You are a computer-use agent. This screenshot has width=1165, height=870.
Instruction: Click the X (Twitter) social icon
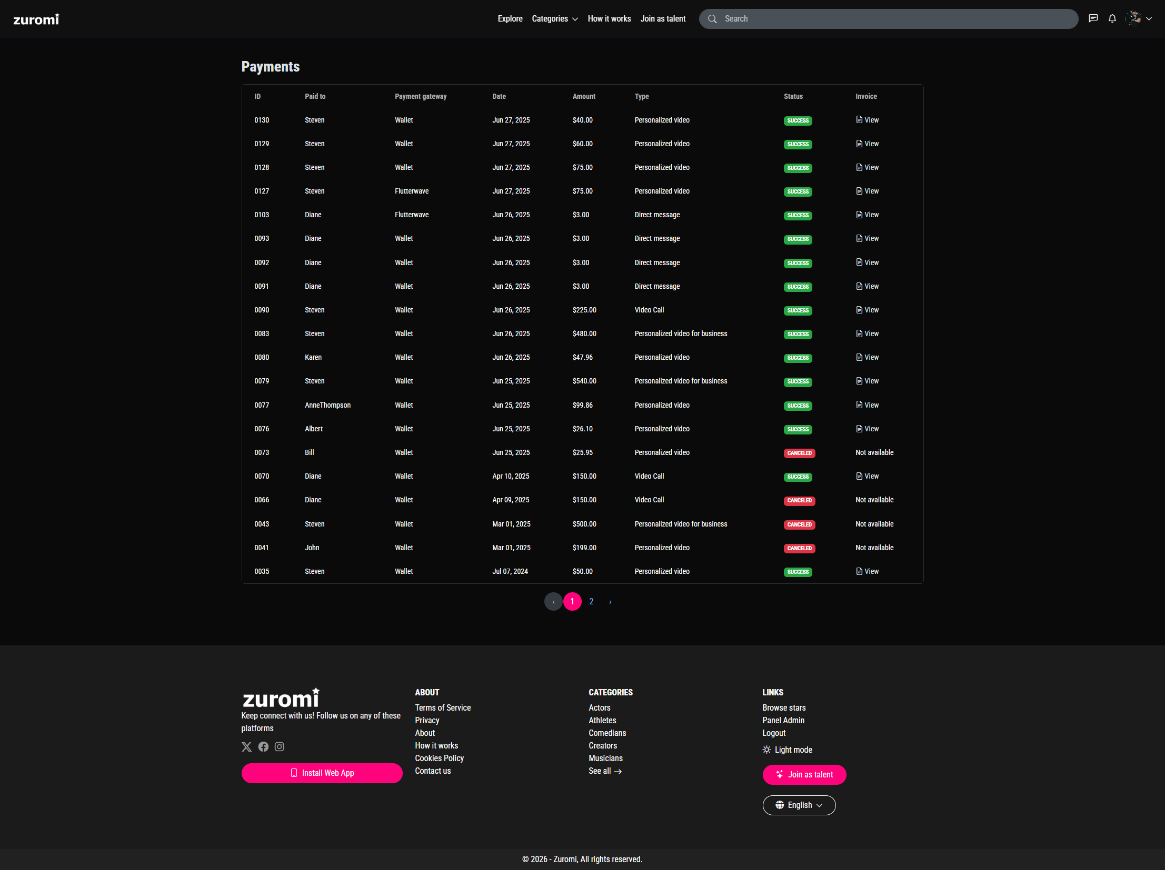(x=246, y=746)
